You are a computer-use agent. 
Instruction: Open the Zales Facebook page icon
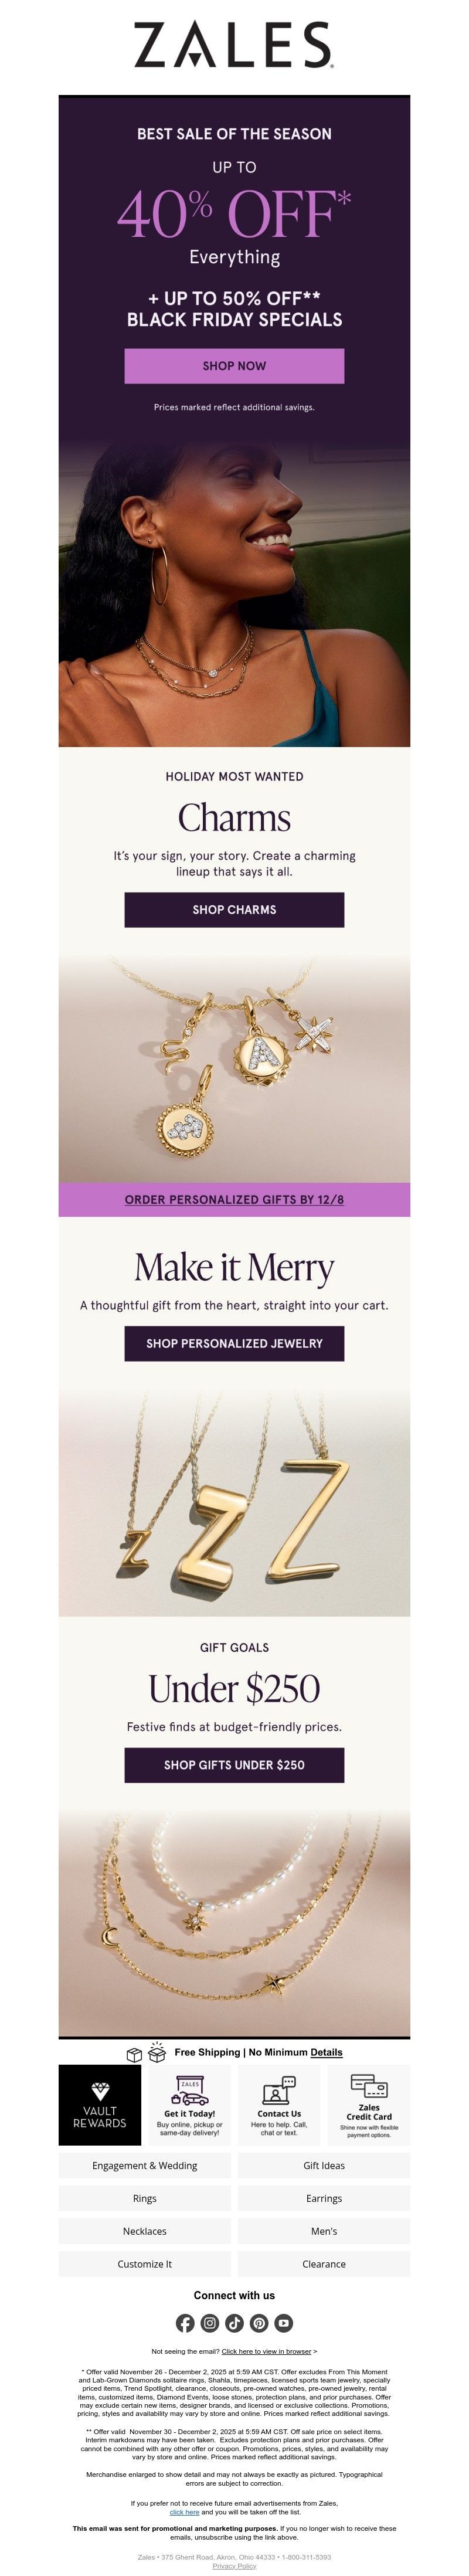(185, 2322)
